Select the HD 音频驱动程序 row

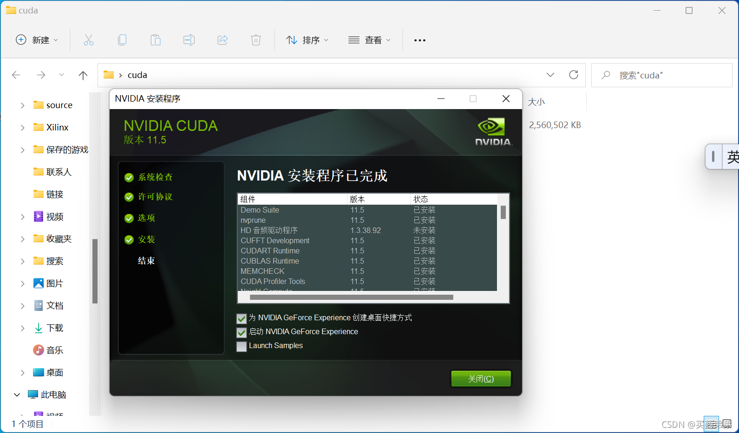[367, 230]
